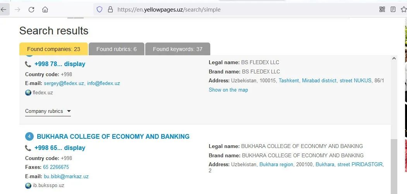Open the shield tracking protection icon
The height and width of the screenshot is (194, 407).
tap(100, 10)
